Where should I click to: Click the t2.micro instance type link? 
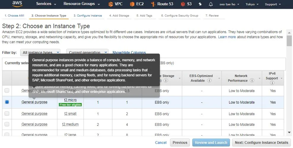tap(70, 100)
